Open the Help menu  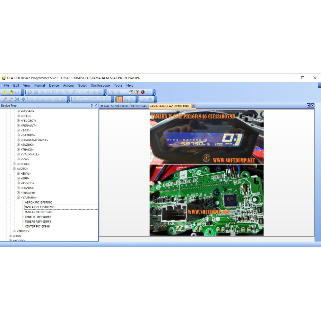click(x=130, y=85)
